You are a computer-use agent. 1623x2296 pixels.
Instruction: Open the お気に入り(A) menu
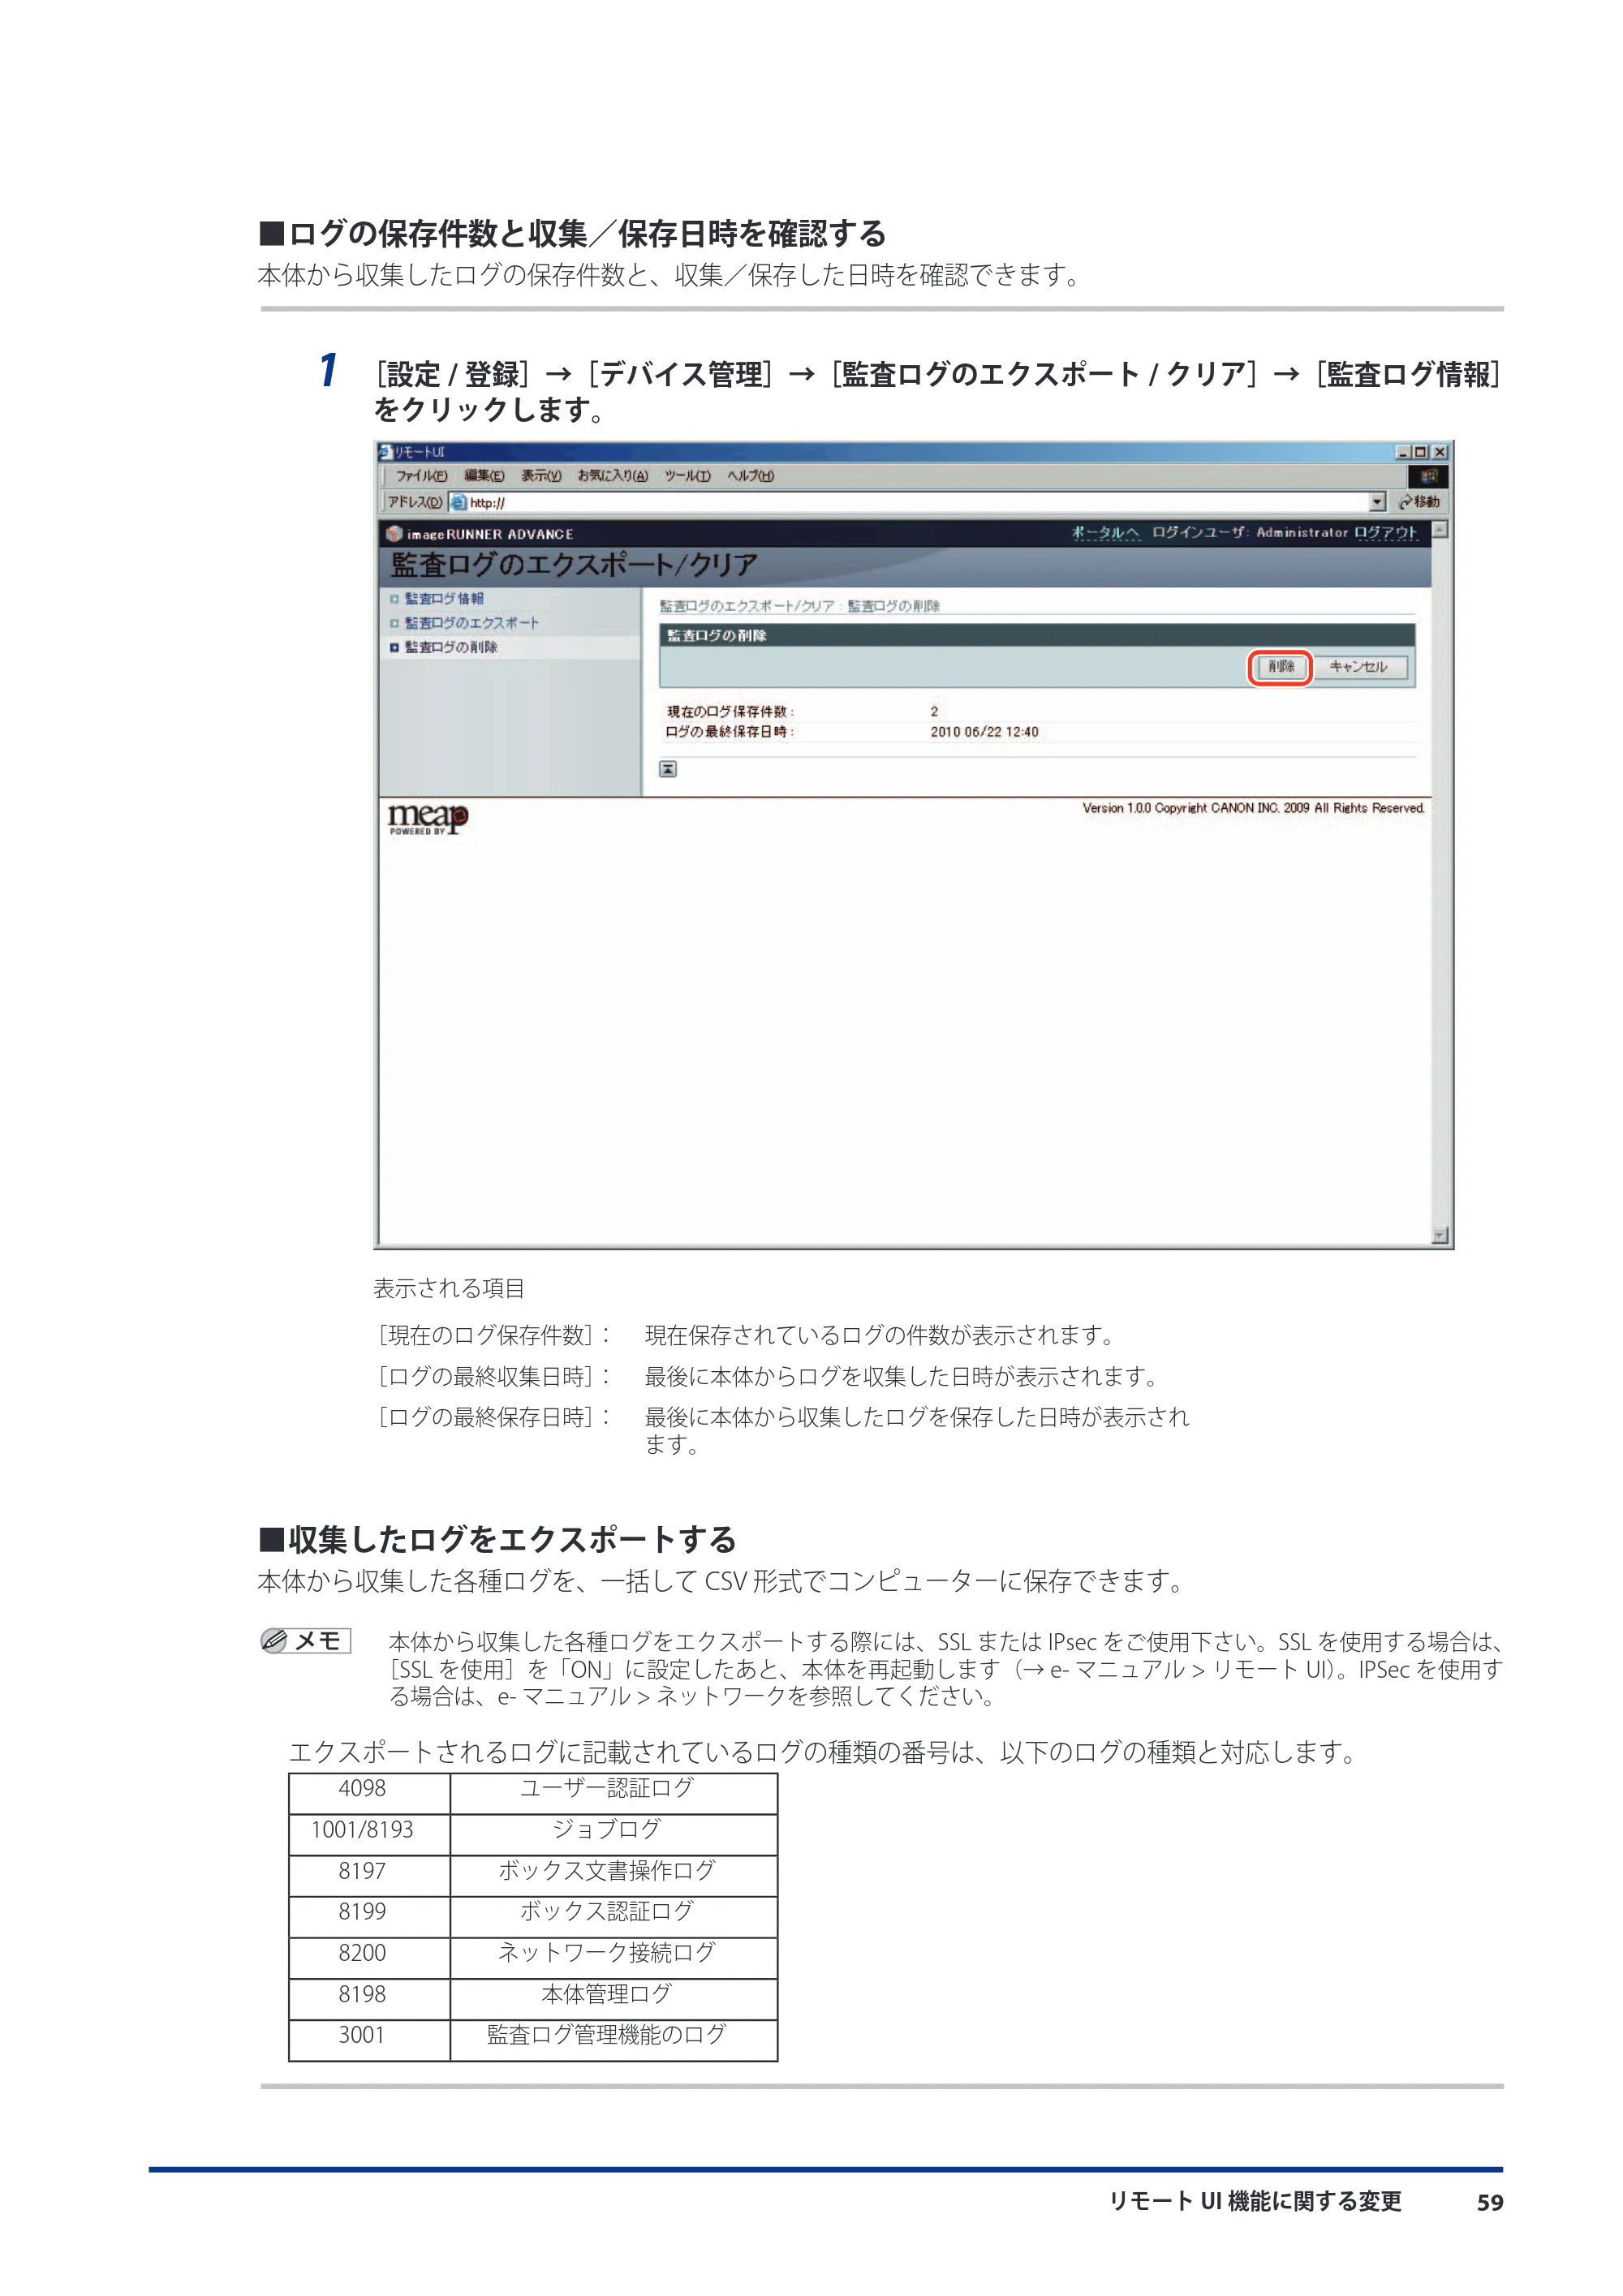612,476
